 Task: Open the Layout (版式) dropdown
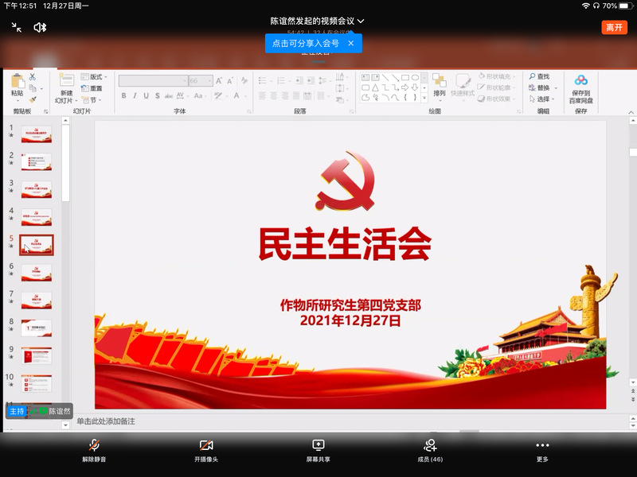point(94,76)
